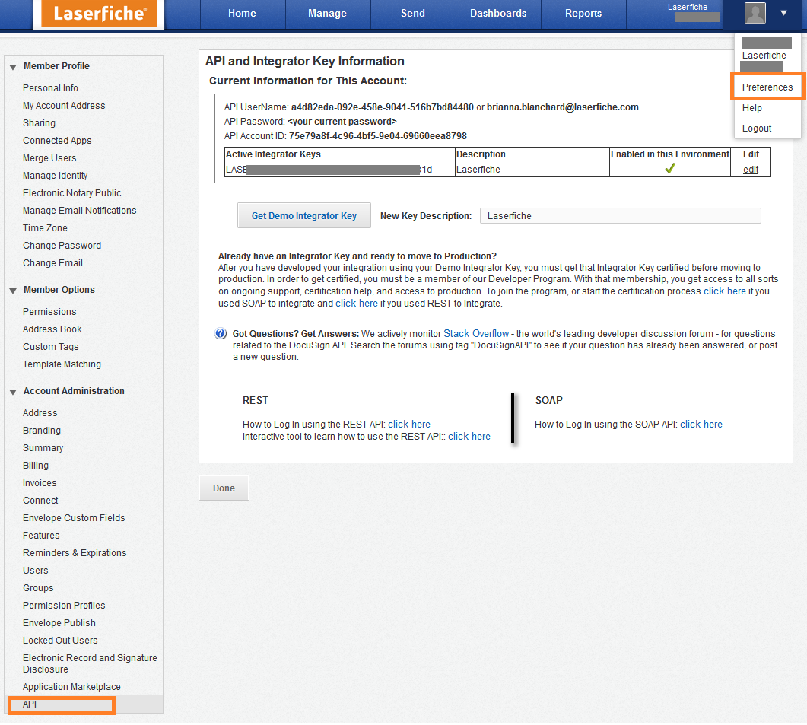Go to Permission Profiles
Screen dimensions: 807x725
click(x=64, y=606)
